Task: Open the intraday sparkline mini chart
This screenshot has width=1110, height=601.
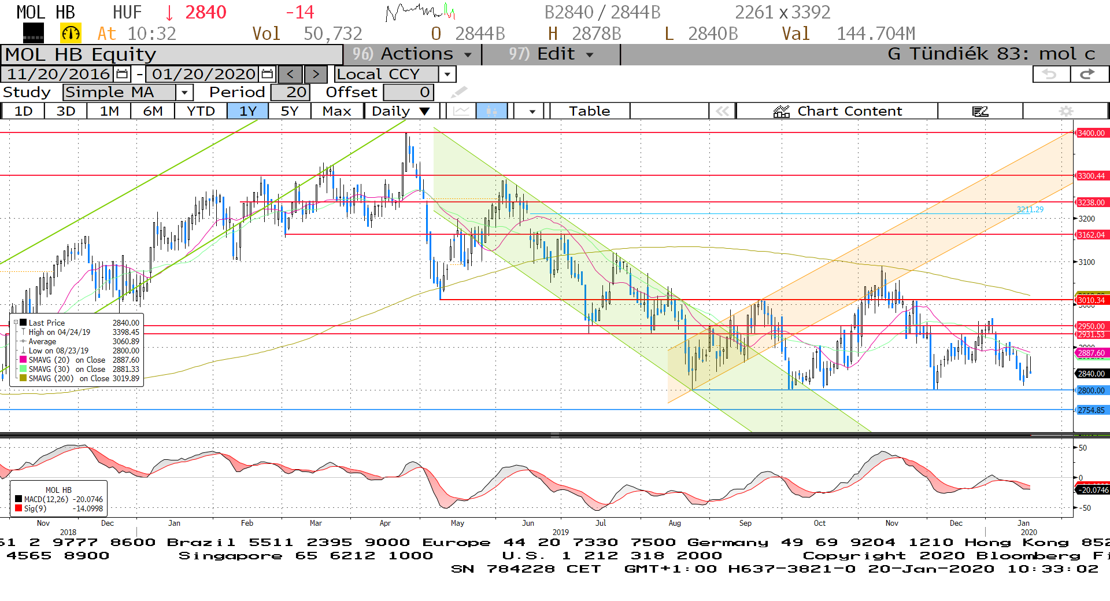Action: [x=420, y=12]
